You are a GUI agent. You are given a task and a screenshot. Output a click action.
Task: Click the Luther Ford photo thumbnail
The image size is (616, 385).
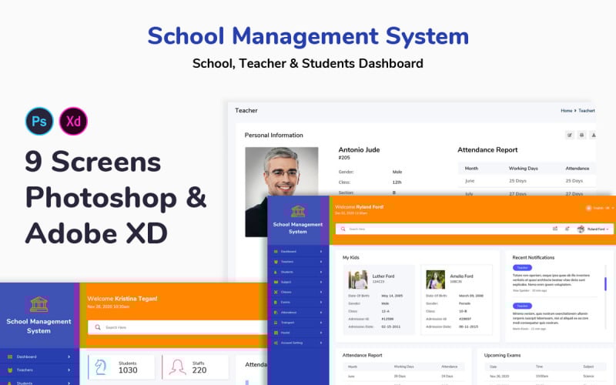(357, 279)
